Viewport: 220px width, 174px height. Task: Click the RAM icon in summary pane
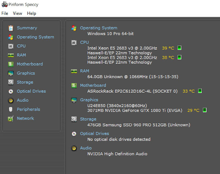pos(74,71)
